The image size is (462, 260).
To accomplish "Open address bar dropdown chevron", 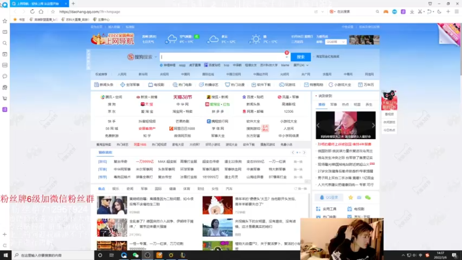I will coord(323,12).
